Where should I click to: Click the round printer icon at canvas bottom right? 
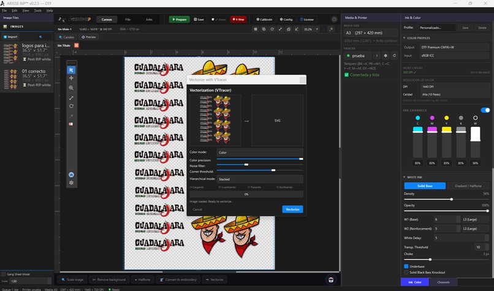click(x=331, y=279)
